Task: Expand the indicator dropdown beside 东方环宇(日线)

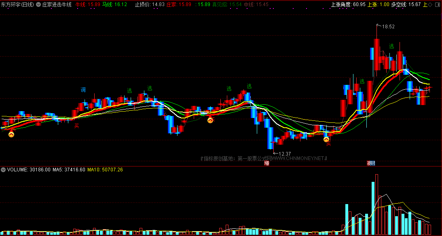Action: [38, 4]
